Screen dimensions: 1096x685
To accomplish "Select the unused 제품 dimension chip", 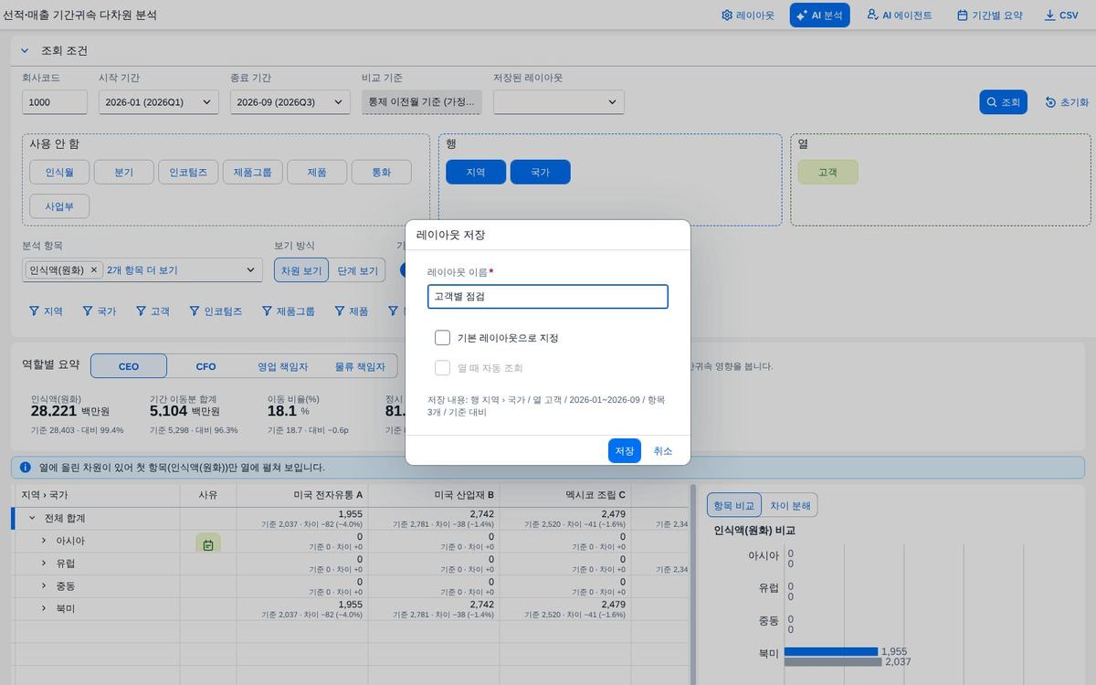I will coord(317,172).
